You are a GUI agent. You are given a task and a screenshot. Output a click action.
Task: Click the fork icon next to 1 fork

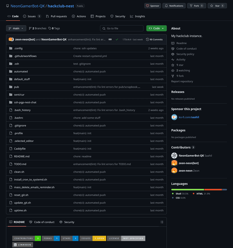[173, 76]
